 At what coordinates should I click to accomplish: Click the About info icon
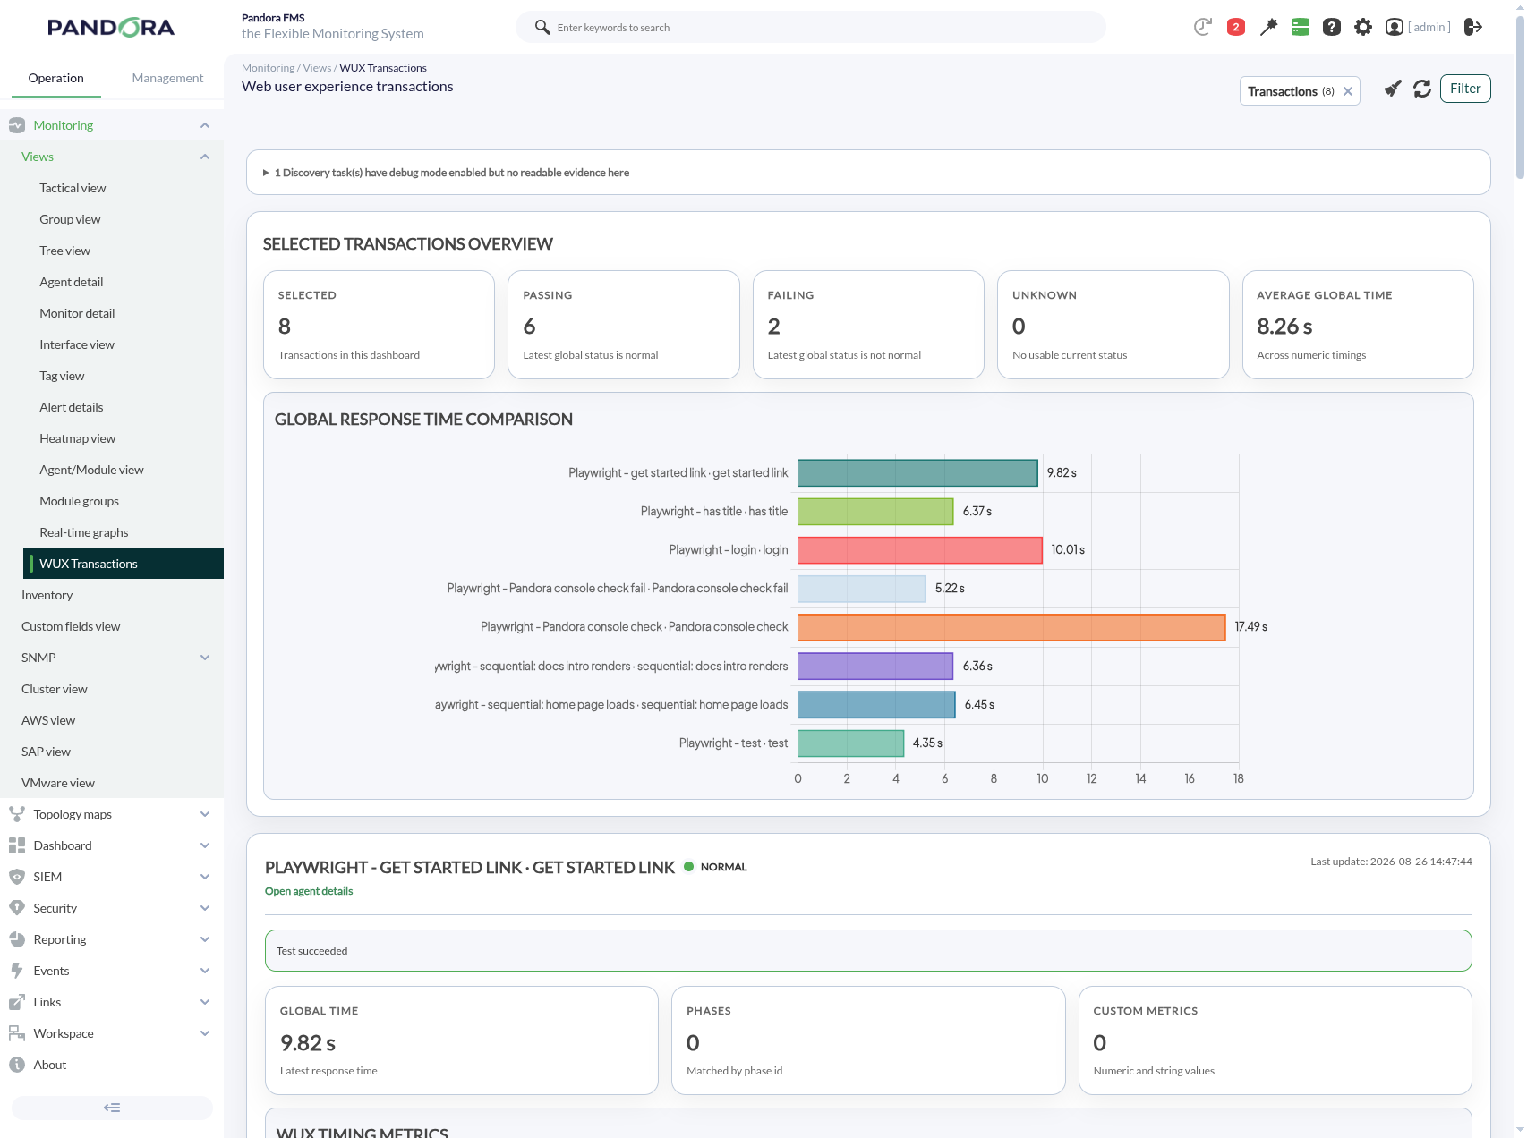click(x=16, y=1065)
